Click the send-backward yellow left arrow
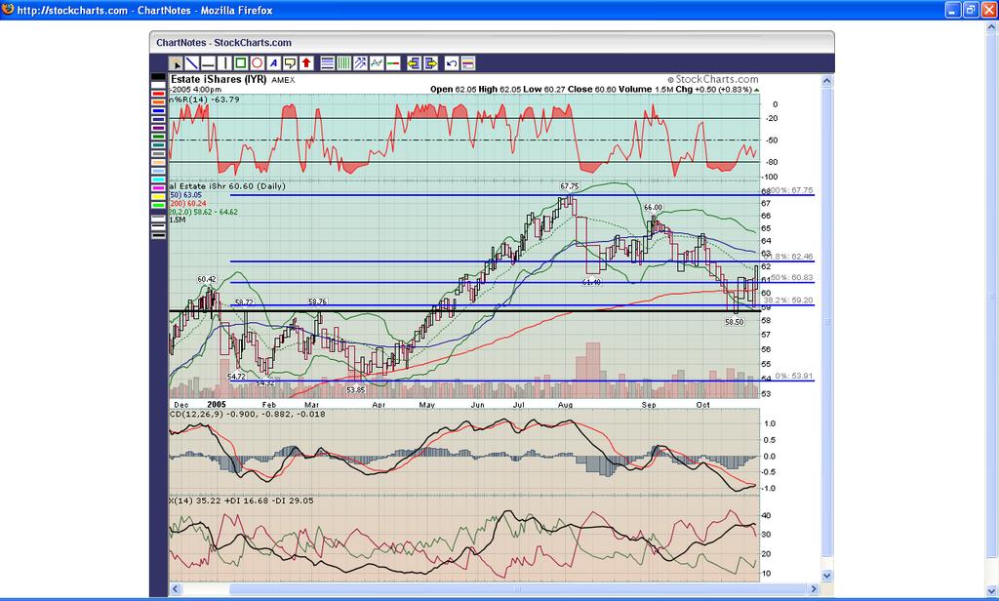 (414, 63)
